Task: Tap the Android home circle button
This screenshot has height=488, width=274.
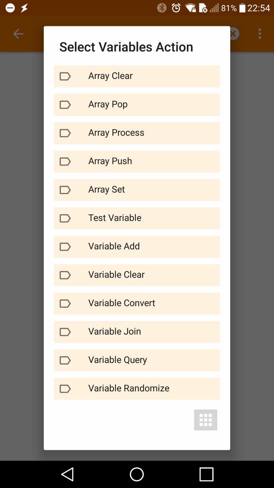Action: [x=137, y=474]
